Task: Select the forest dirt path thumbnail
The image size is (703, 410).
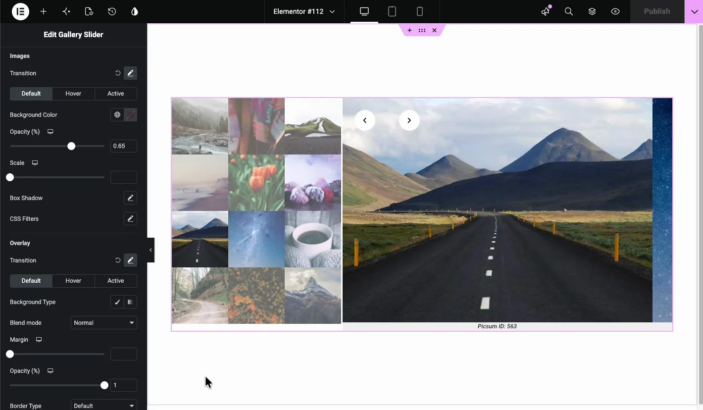Action: tap(200, 296)
